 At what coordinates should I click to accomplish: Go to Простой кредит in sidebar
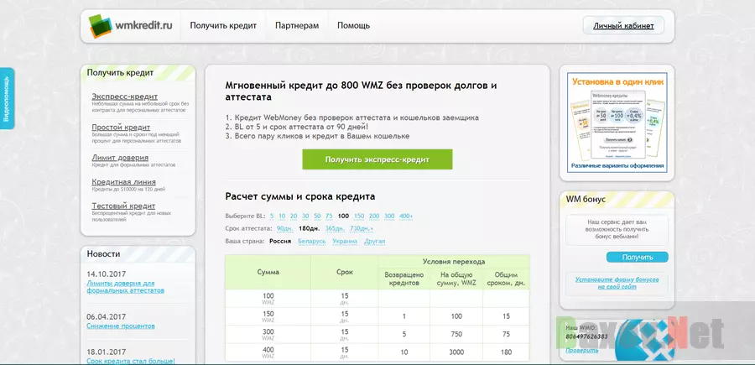click(121, 128)
